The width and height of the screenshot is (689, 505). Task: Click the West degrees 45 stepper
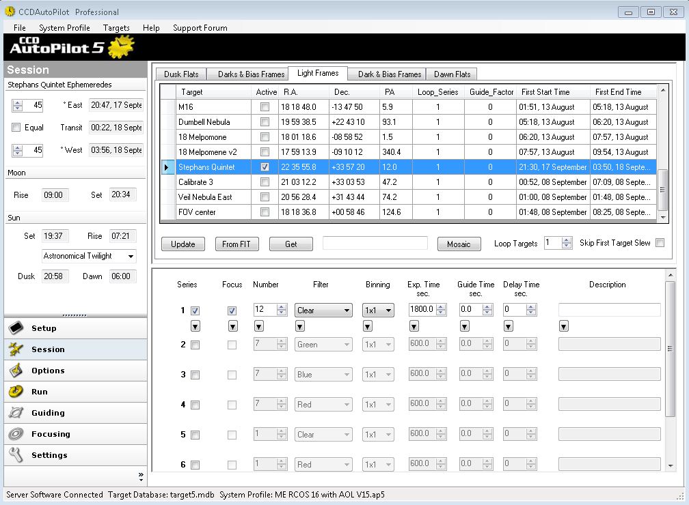[18, 151]
